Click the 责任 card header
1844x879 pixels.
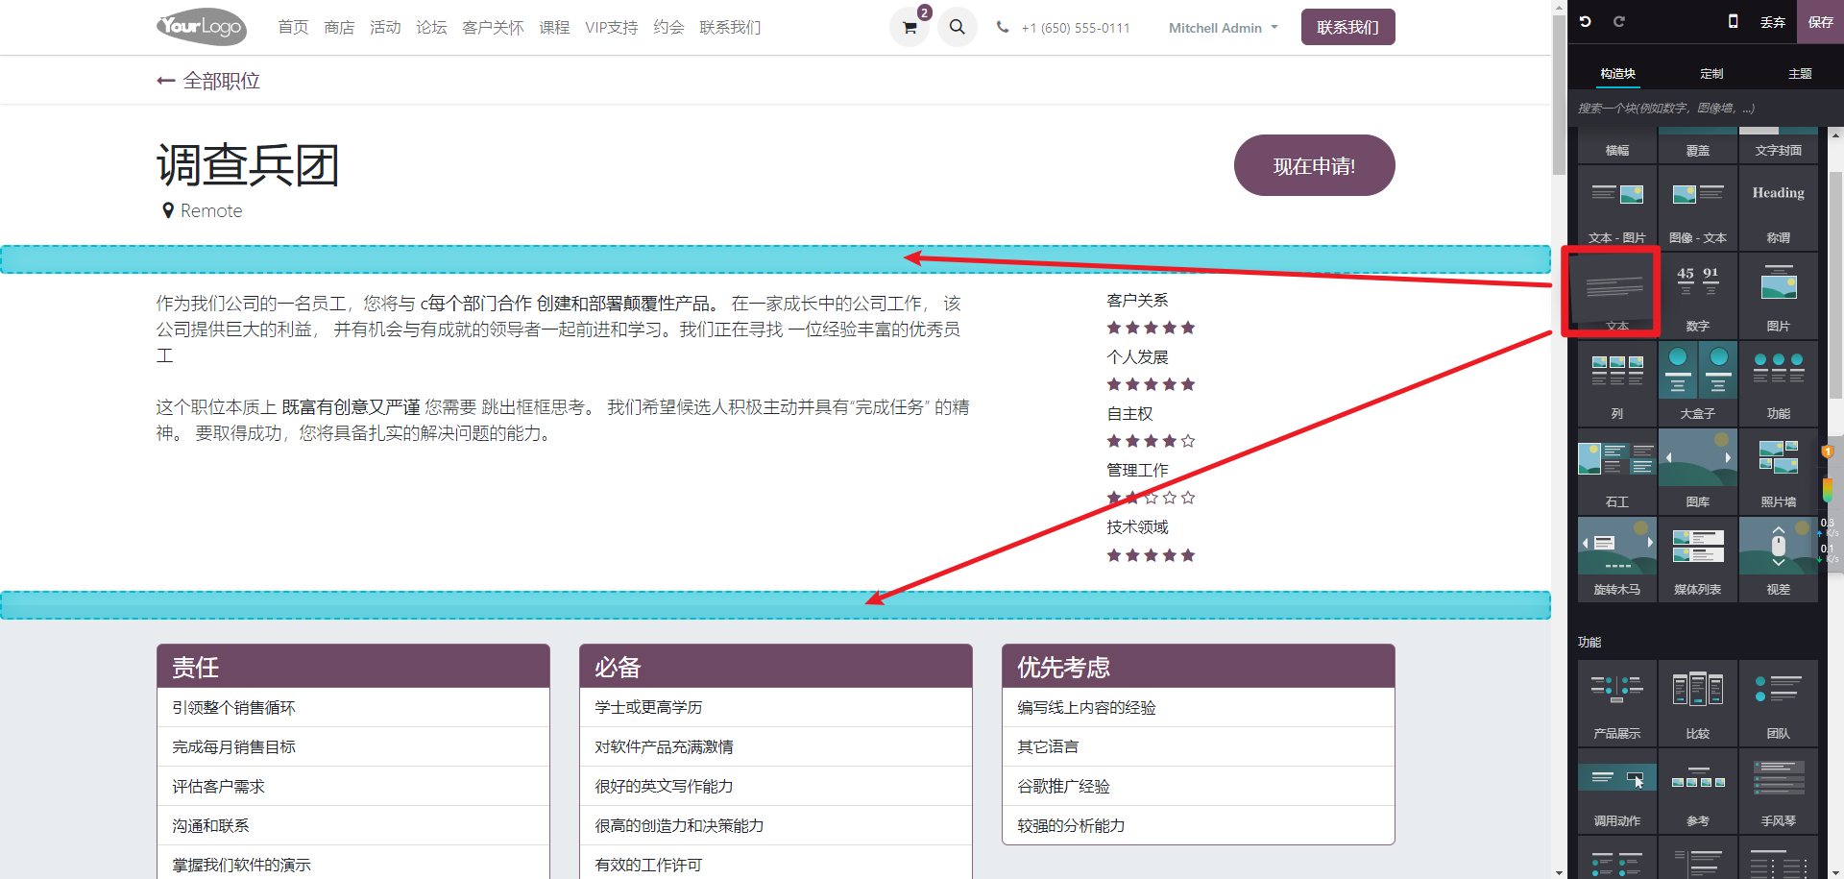(x=353, y=667)
